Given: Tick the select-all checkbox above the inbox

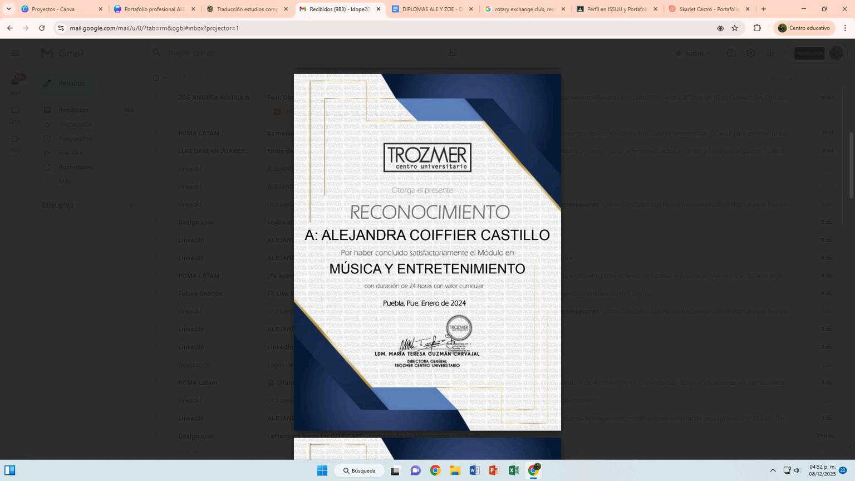Looking at the screenshot, I should (x=156, y=78).
